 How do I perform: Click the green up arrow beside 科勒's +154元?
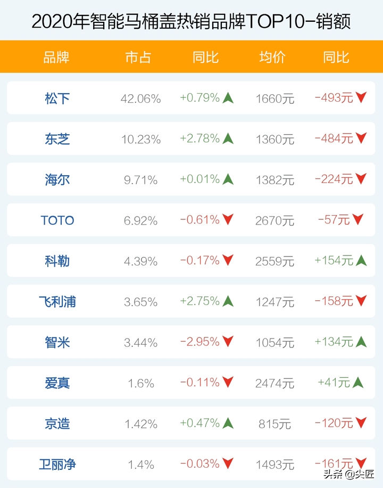pyautogui.click(x=361, y=261)
